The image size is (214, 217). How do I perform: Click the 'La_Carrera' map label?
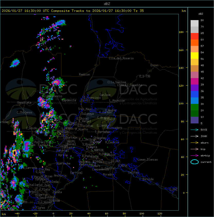click(29, 168)
